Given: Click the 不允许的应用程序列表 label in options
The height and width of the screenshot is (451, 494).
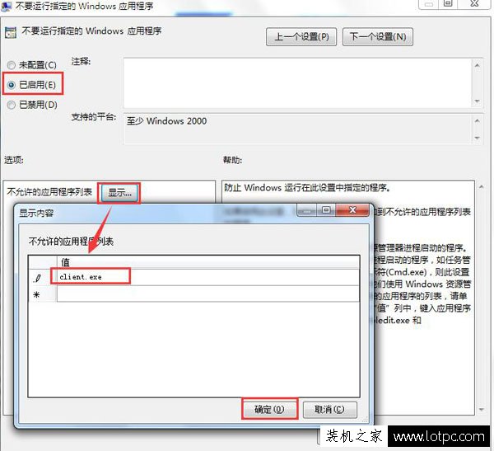Looking at the screenshot, I should (x=49, y=192).
